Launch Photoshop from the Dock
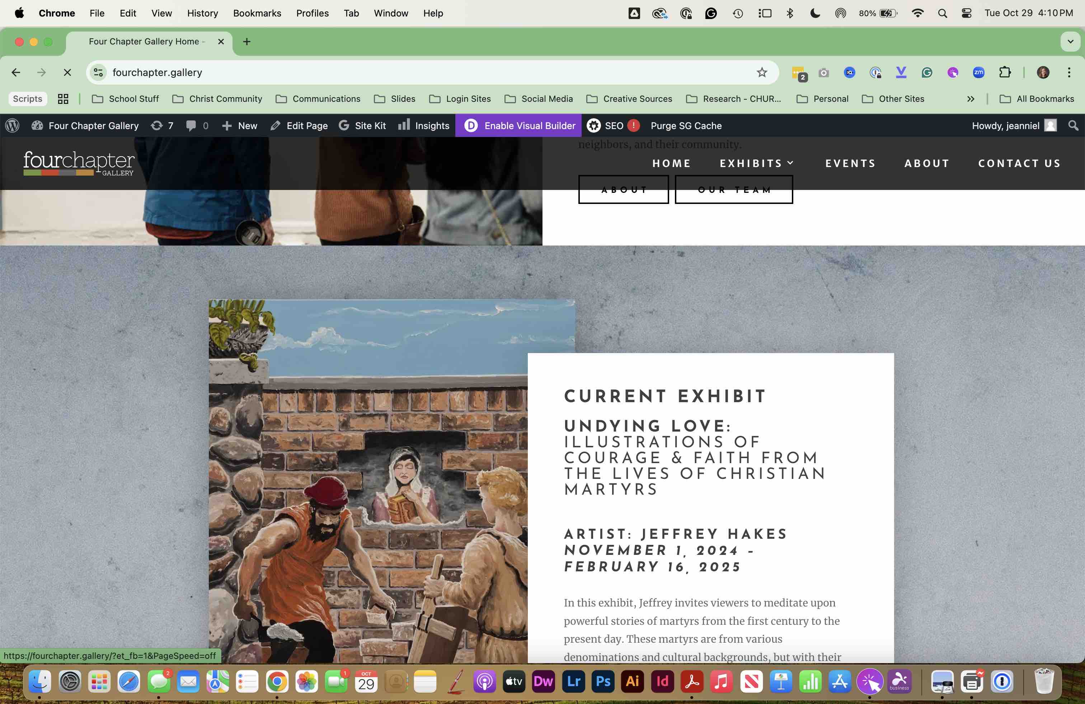The image size is (1085, 704). pos(603,681)
